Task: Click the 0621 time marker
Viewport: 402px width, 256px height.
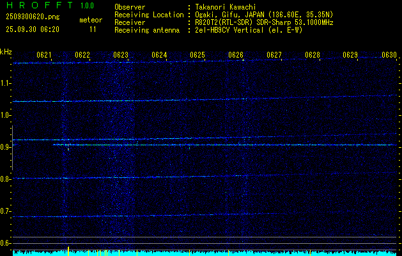Action: point(44,55)
